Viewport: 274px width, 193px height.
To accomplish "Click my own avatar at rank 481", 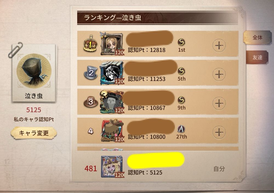I will 112,166.
